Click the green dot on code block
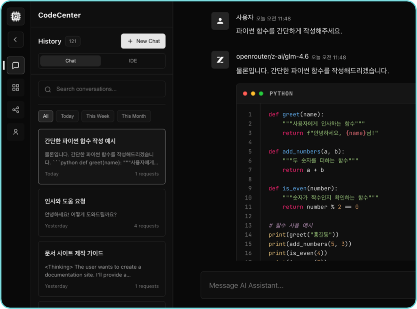417x309 pixels. [x=261, y=94]
